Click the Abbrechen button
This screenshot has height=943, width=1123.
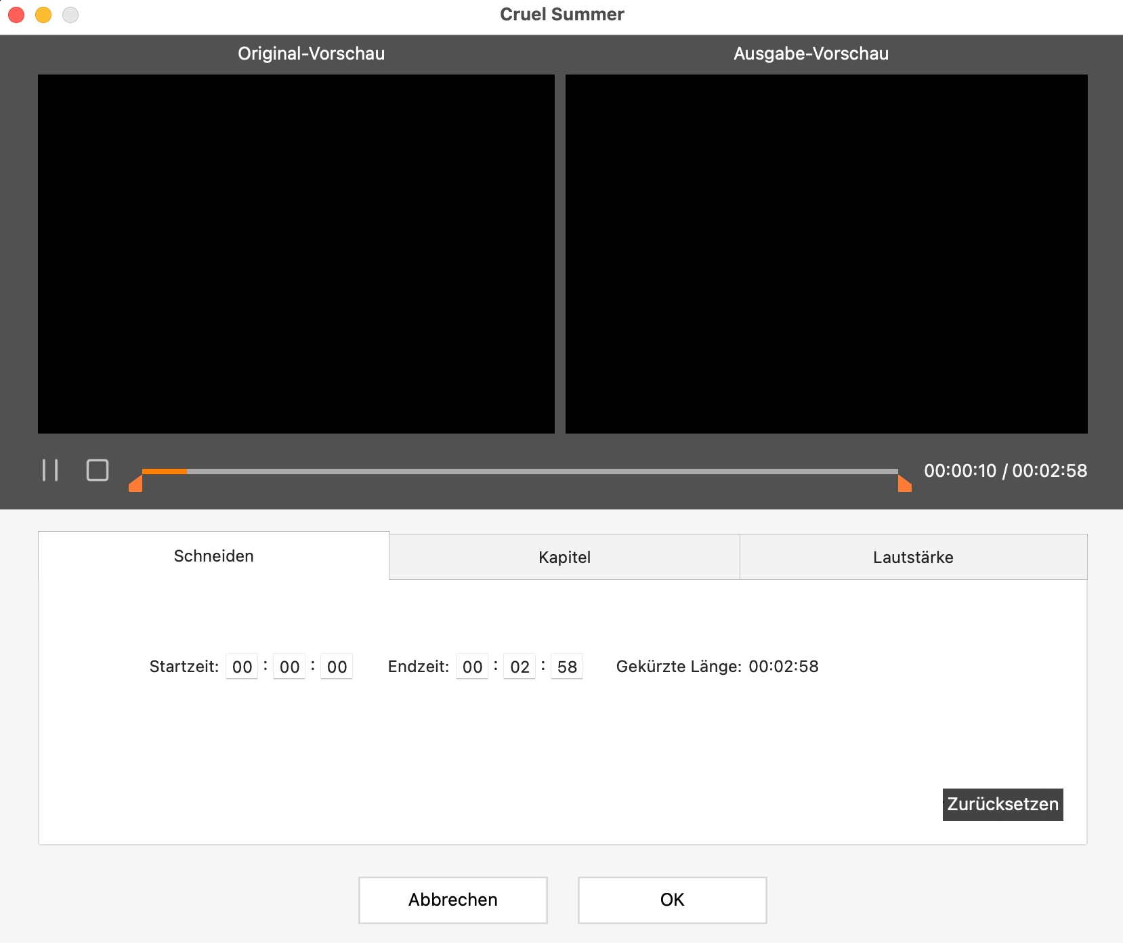453,900
